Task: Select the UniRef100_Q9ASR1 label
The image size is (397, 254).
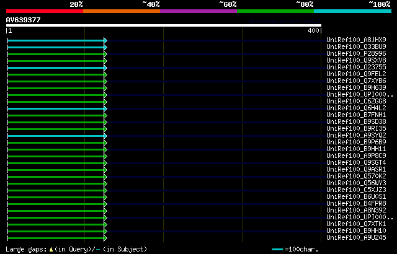Action: (356, 170)
